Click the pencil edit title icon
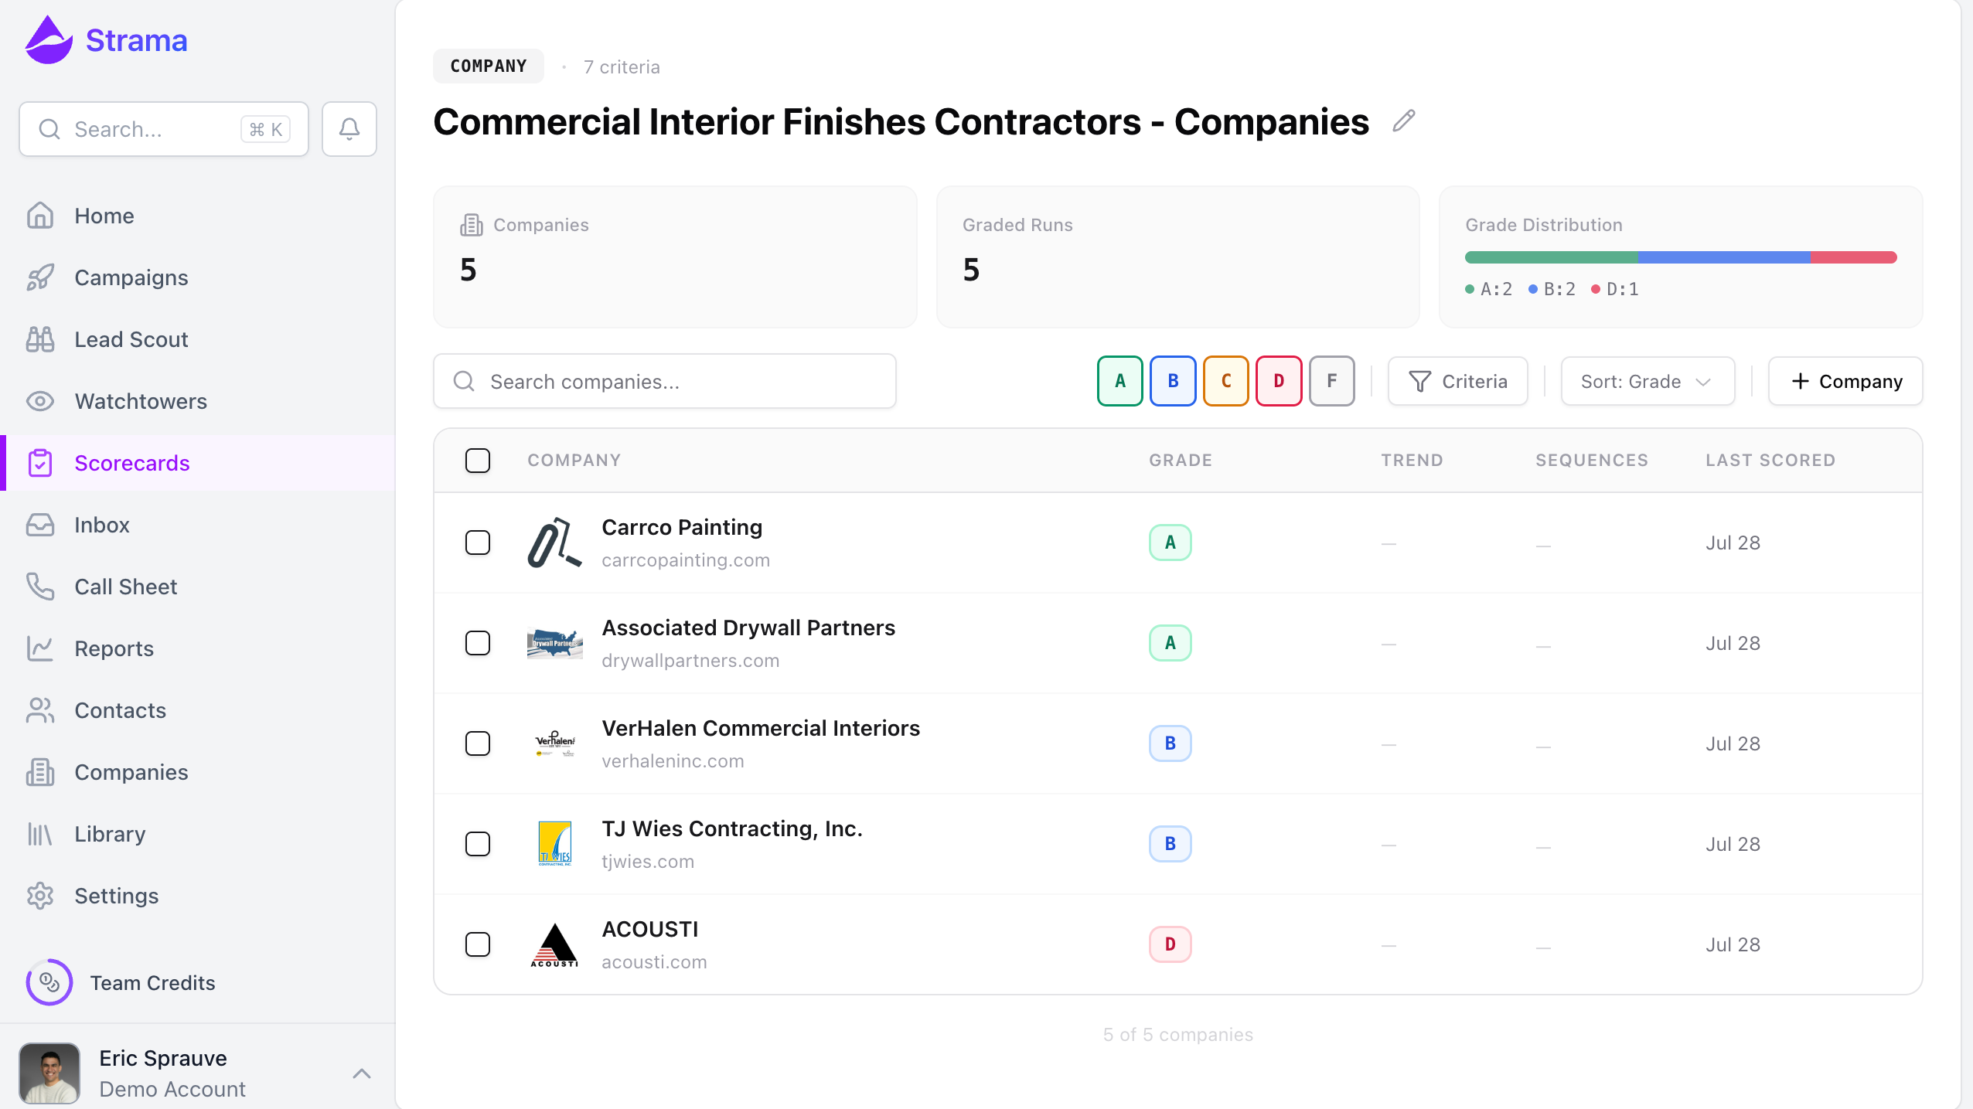The image size is (1973, 1109). tap(1403, 121)
